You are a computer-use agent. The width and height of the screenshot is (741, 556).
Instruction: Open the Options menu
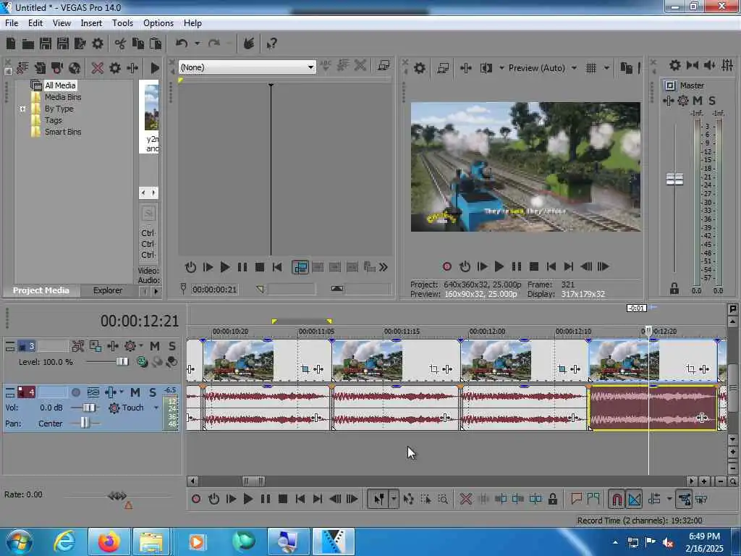[x=158, y=23]
